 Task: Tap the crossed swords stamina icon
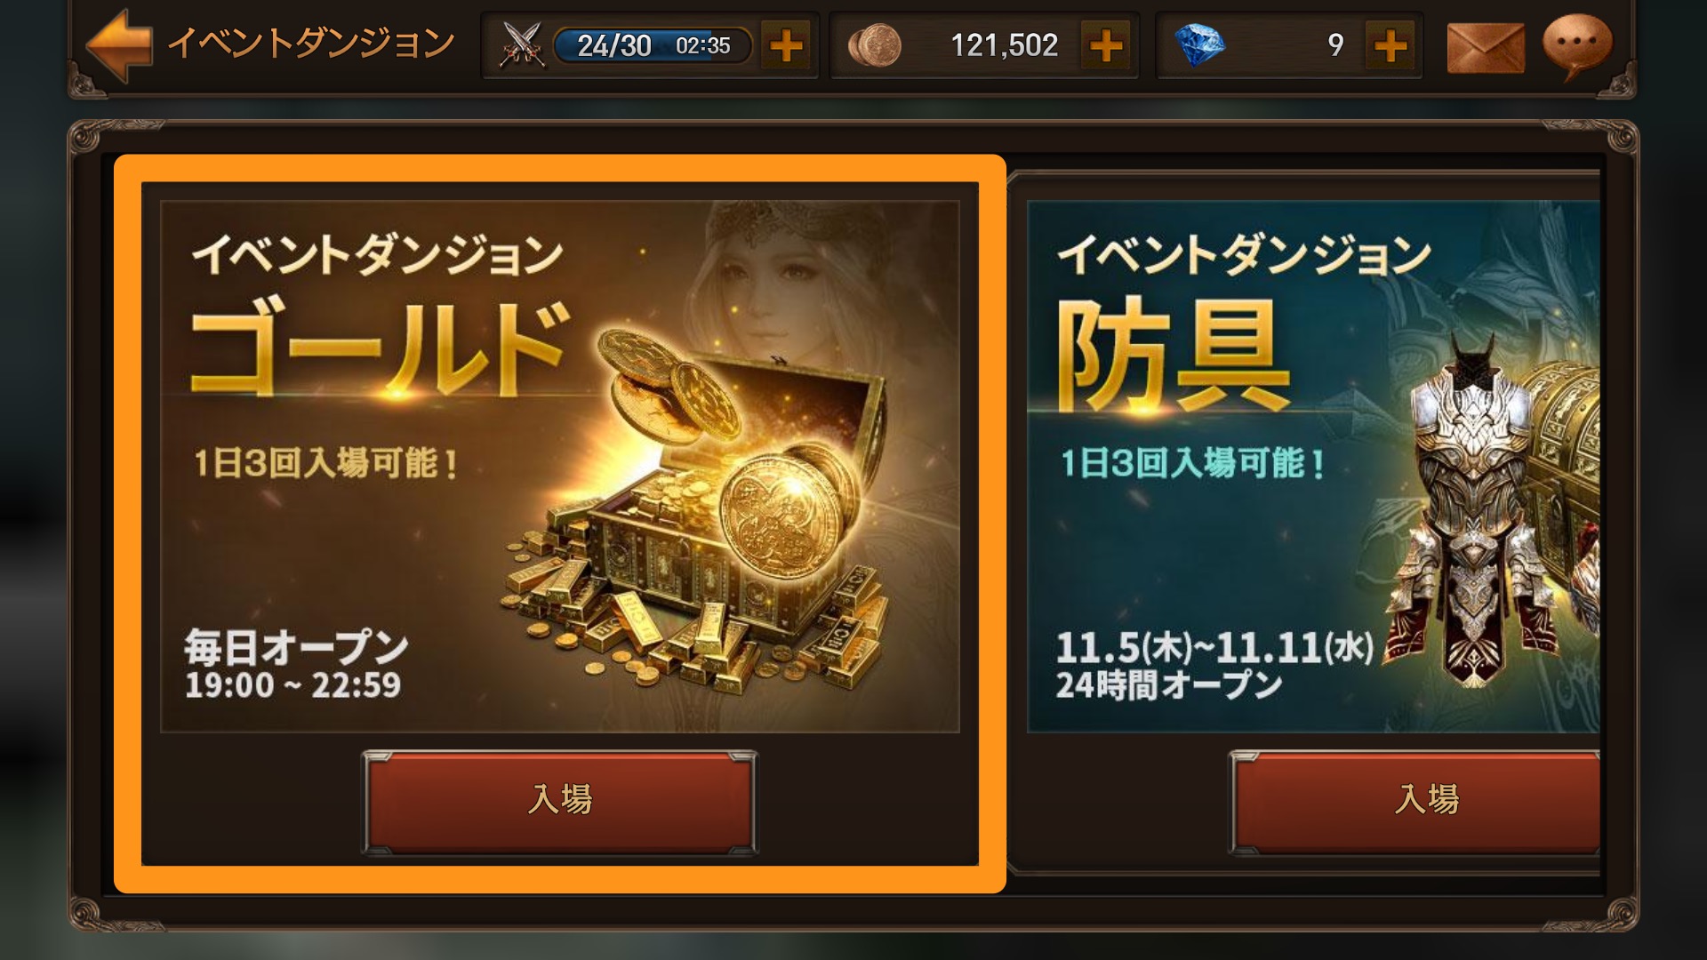point(522,44)
